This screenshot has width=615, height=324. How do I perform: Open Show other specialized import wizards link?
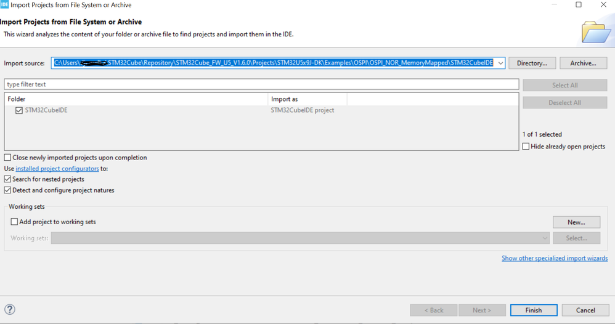(555, 258)
